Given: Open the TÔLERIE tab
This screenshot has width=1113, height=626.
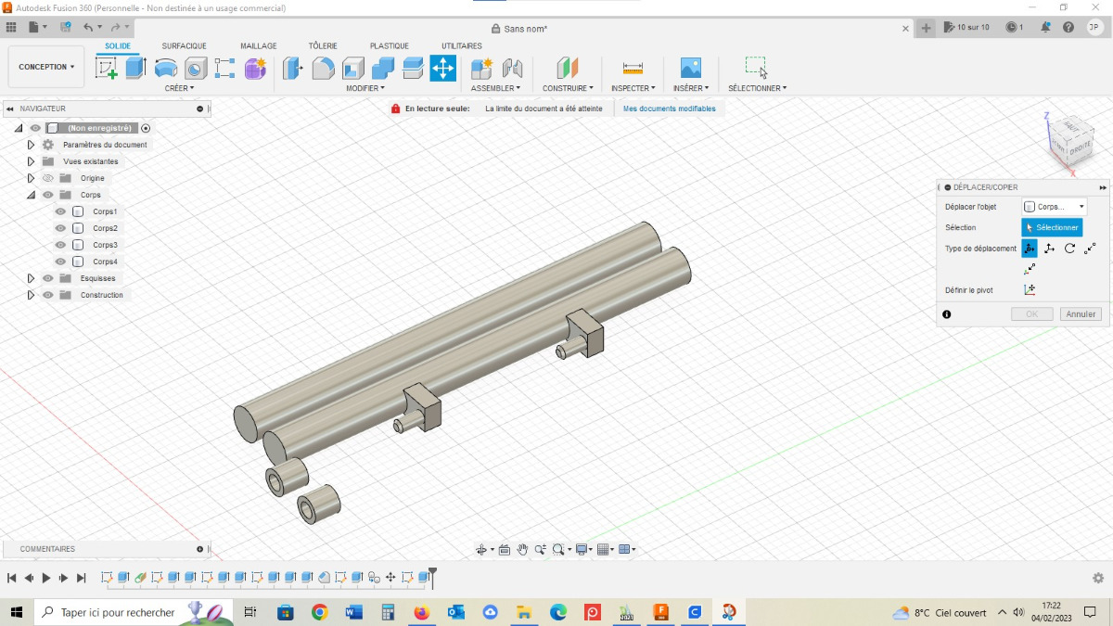Looking at the screenshot, I should point(323,45).
